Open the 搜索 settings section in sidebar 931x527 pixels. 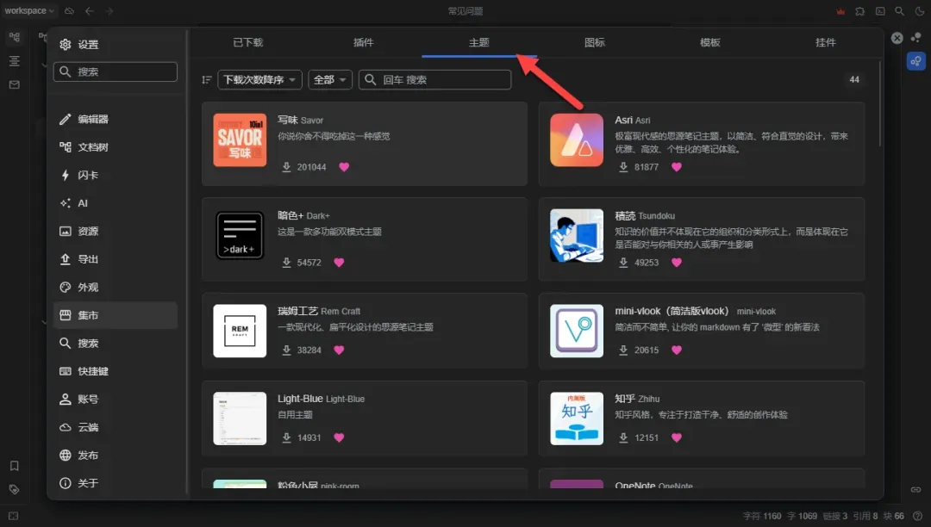pos(116,344)
